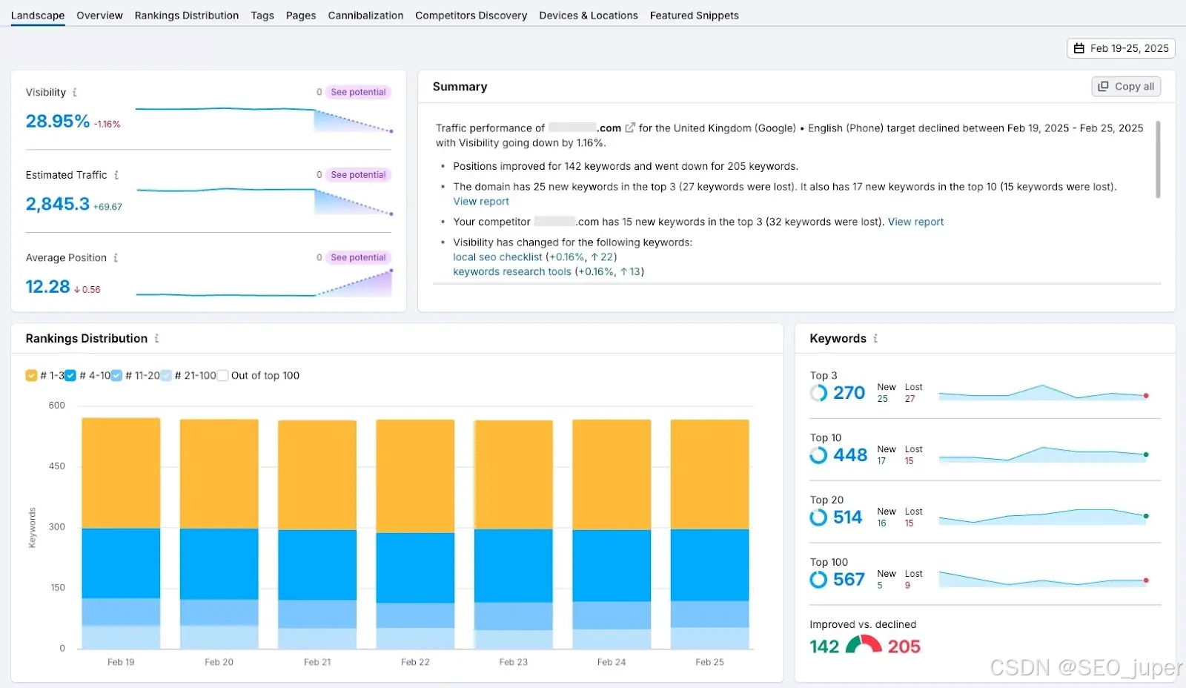Click the Top 3 keywords value 270
Image resolution: width=1186 pixels, height=688 pixels.
pos(849,393)
